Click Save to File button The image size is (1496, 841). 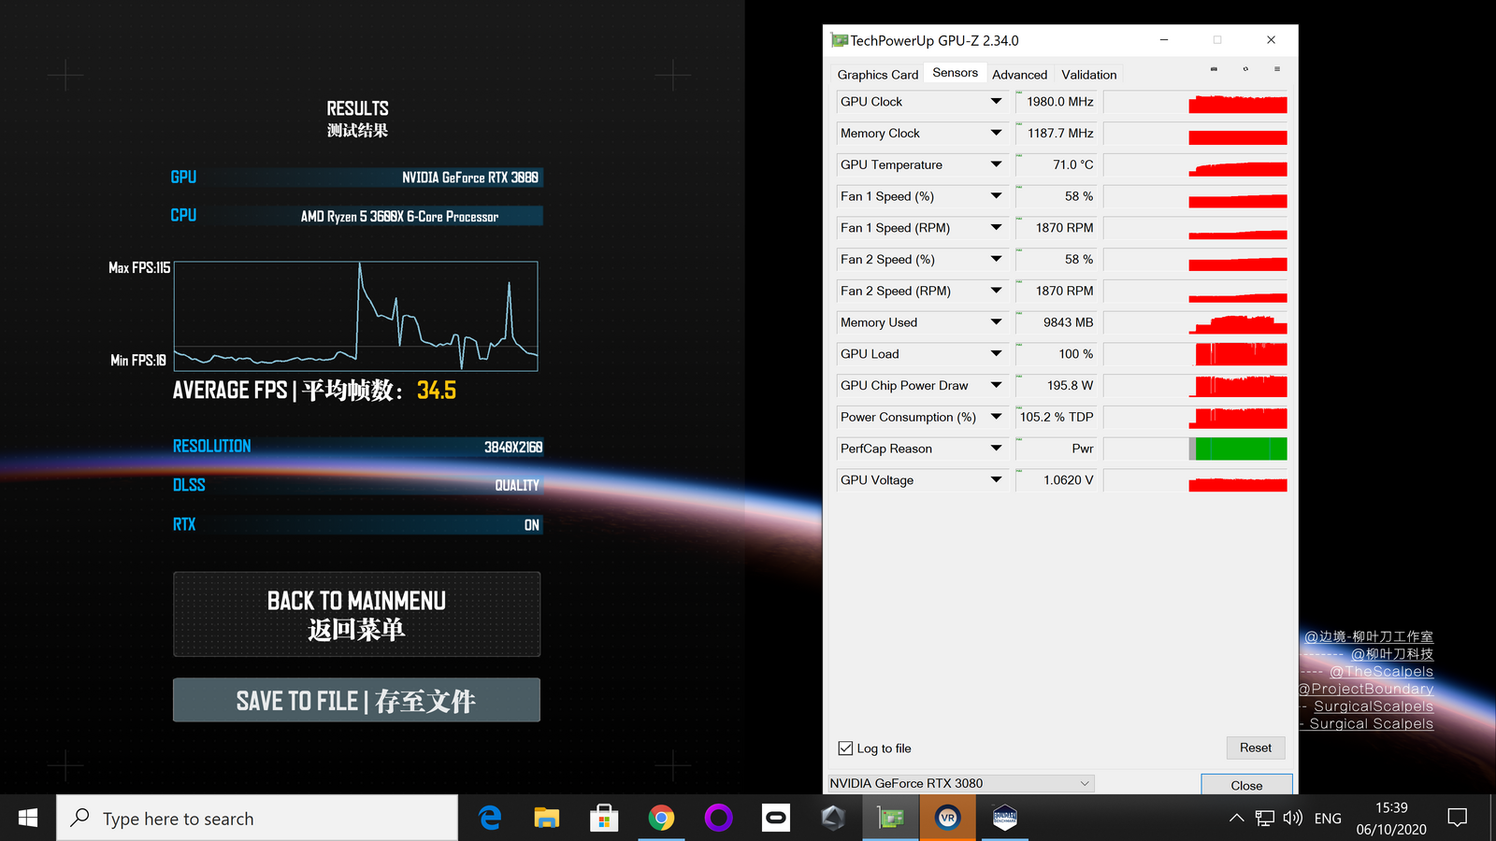tap(356, 700)
